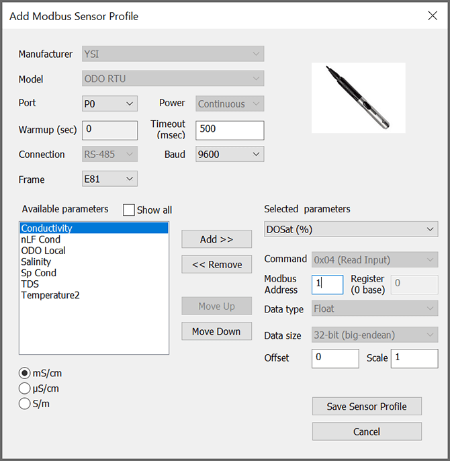
Task: Click the Warmup (sec) input field
Action: point(109,130)
